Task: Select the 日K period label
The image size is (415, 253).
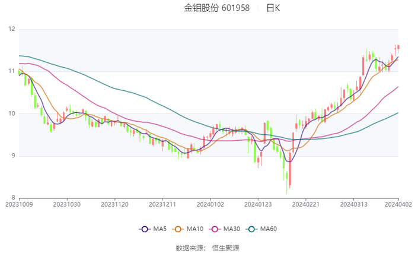Action: [273, 8]
